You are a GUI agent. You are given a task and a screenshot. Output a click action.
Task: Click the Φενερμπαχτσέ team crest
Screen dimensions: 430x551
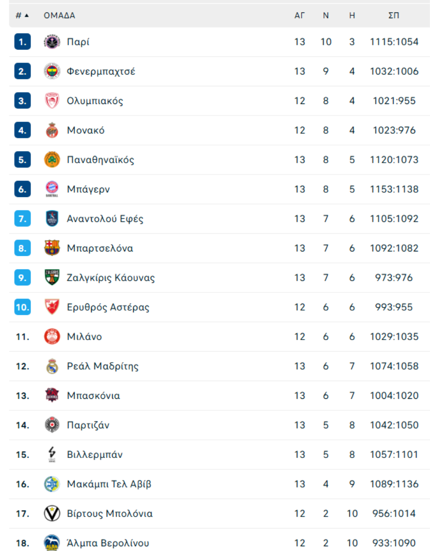pos(52,72)
